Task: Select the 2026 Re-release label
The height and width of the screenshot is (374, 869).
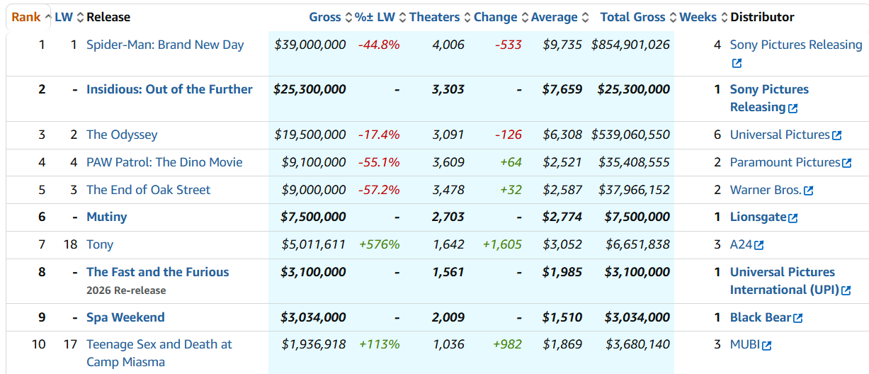Action: pyautogui.click(x=126, y=290)
